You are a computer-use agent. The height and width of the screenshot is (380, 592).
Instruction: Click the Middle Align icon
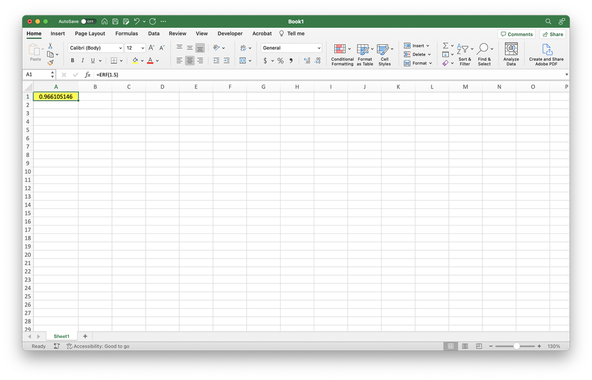tap(189, 47)
